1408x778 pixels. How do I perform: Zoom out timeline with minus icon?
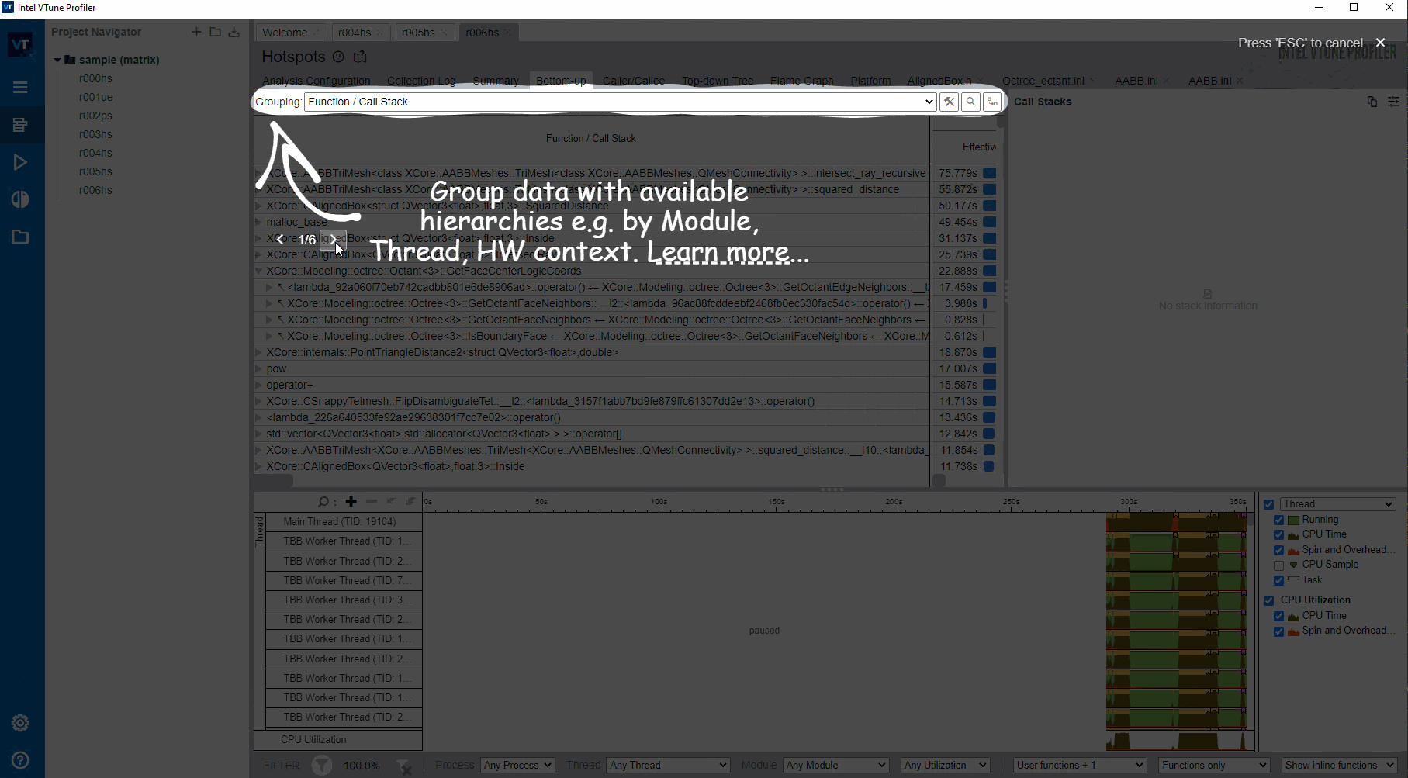point(372,501)
